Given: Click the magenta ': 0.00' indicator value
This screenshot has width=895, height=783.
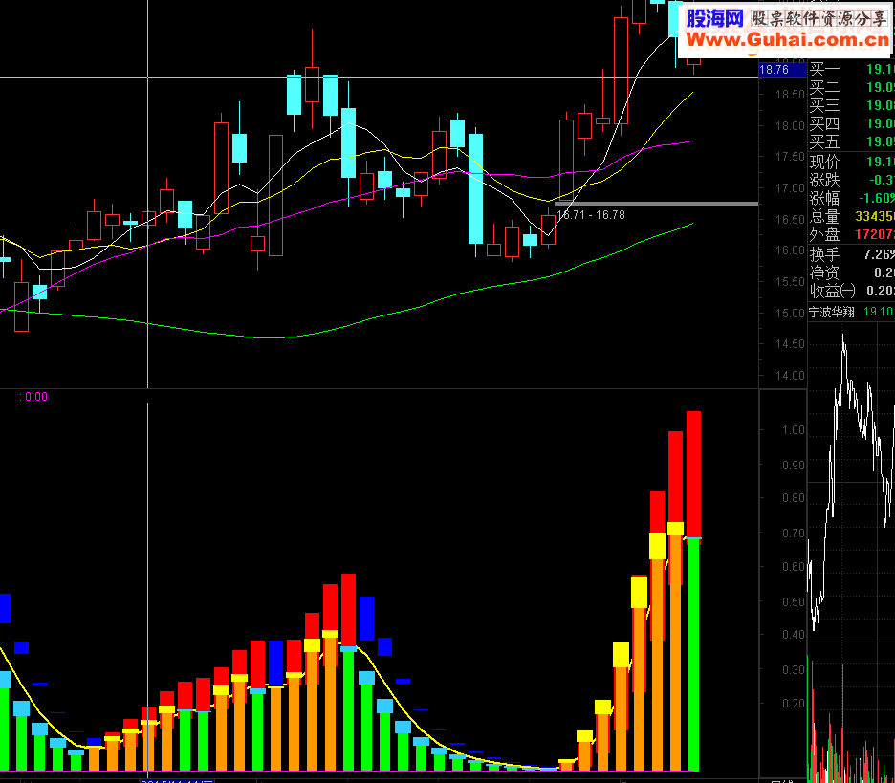Looking at the screenshot, I should click(x=33, y=397).
